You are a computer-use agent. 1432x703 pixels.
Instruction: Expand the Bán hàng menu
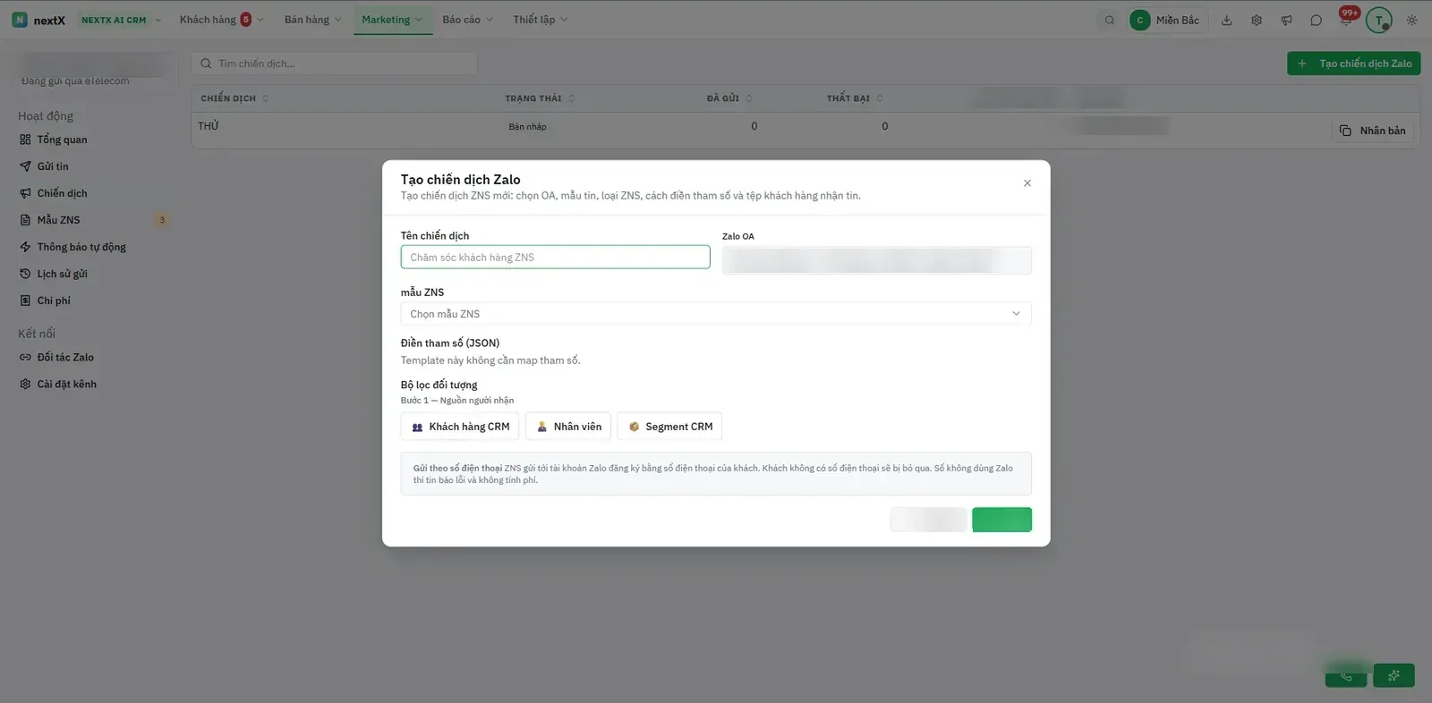[312, 20]
